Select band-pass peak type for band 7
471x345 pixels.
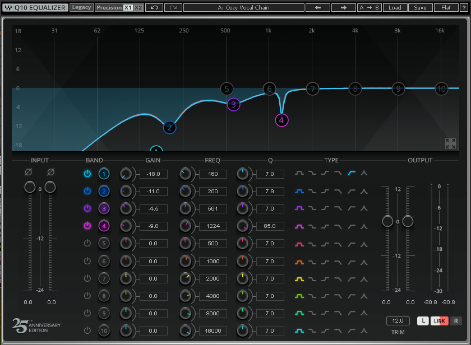pyautogui.click(x=364, y=279)
